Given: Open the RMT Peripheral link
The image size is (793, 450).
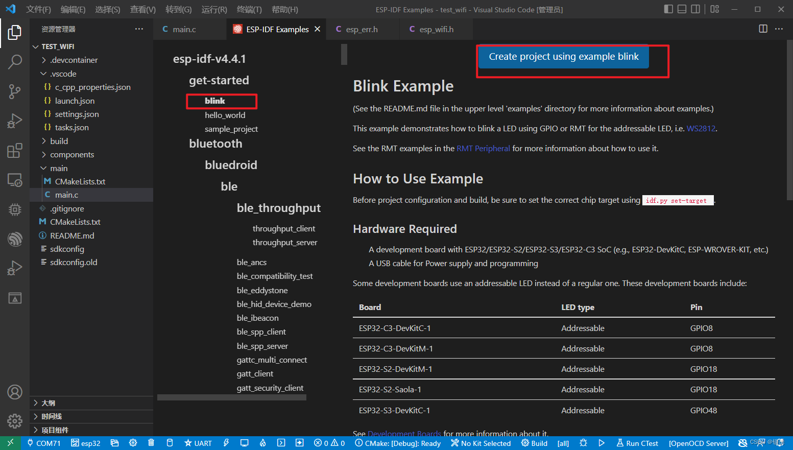Looking at the screenshot, I should click(483, 149).
